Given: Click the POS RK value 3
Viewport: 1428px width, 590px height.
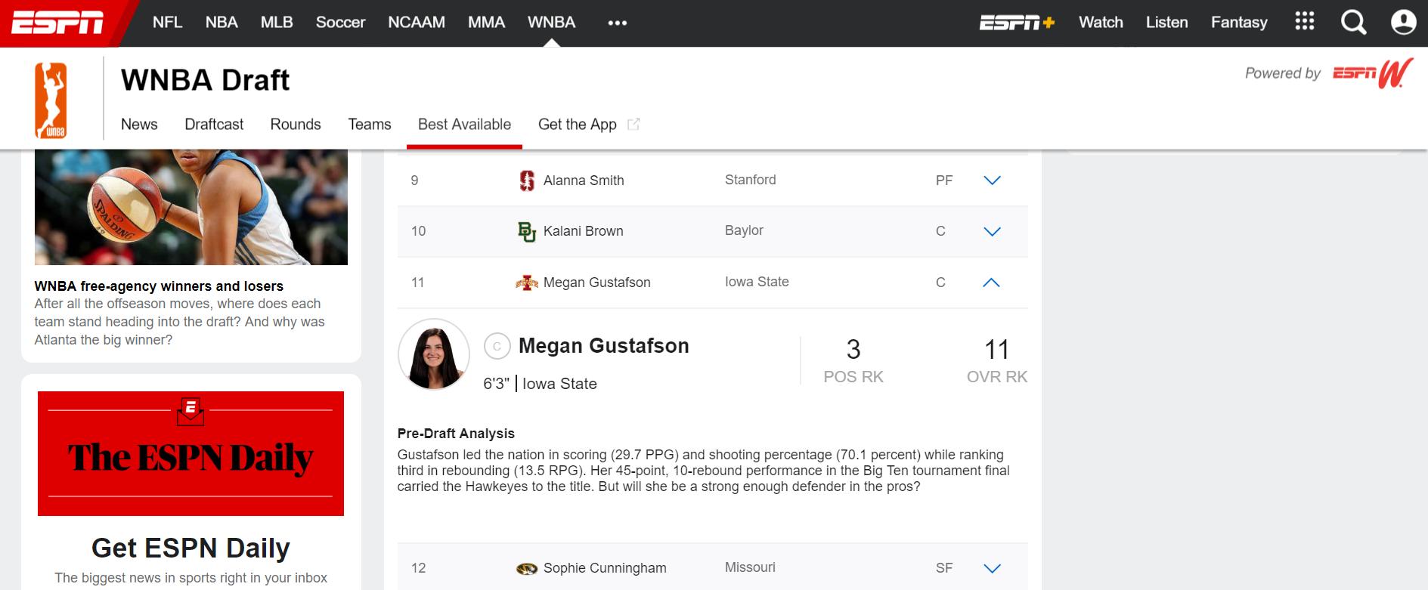Looking at the screenshot, I should pos(853,350).
